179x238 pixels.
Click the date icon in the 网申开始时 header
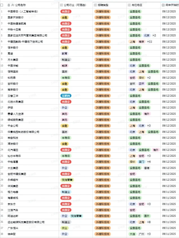click(163, 5)
